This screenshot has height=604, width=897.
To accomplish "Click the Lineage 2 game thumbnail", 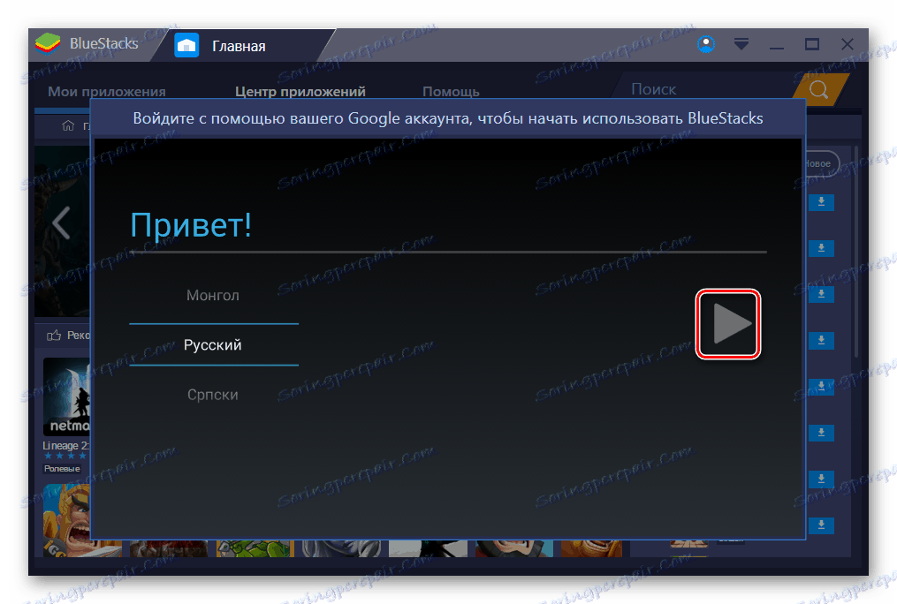I will (66, 396).
